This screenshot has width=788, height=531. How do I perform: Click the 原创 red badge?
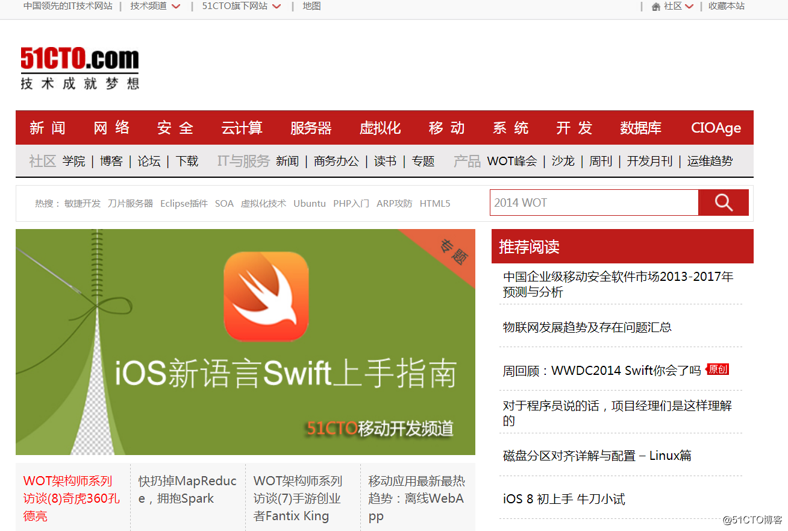718,369
